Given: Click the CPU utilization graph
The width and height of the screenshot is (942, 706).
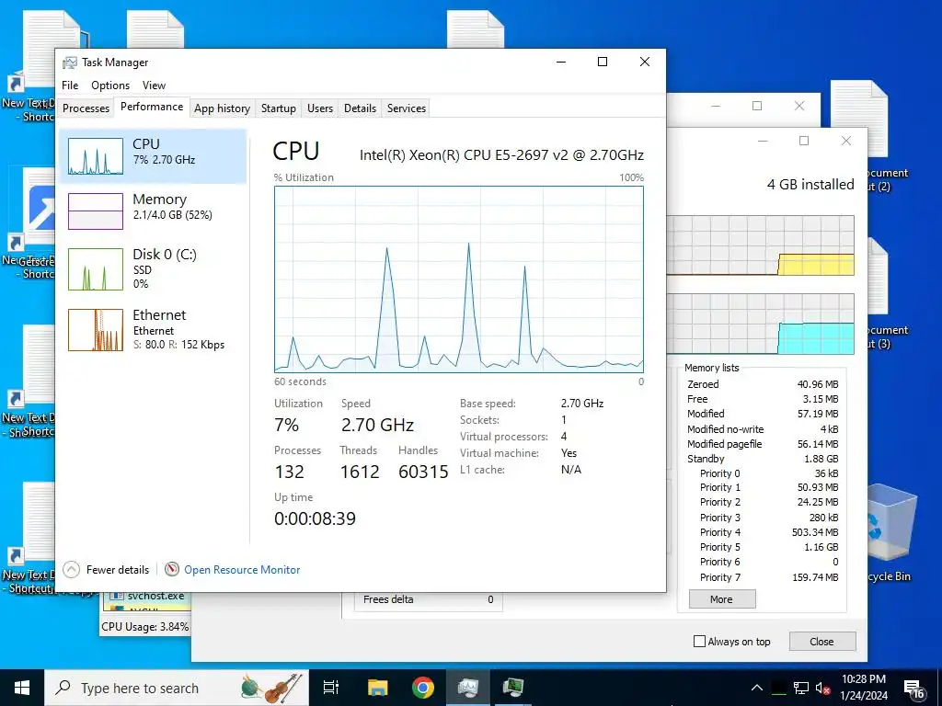Looking at the screenshot, I should 459,279.
